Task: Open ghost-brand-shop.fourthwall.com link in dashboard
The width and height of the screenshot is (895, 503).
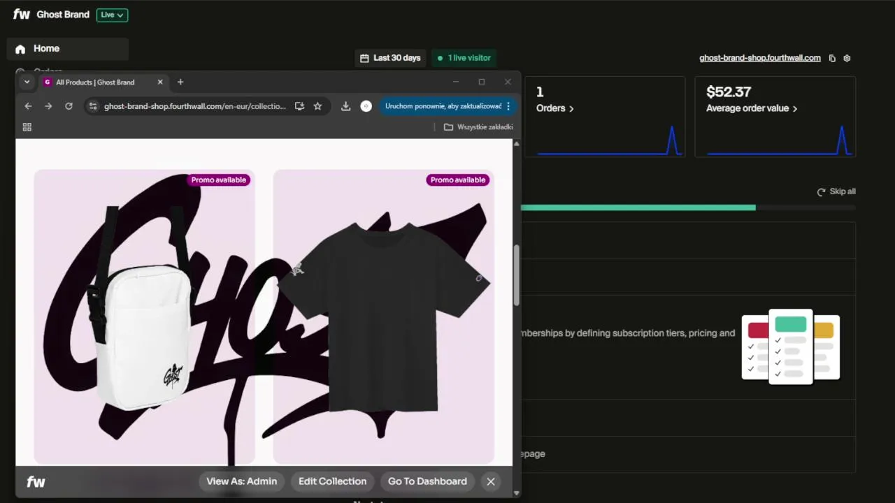Action: [x=759, y=58]
